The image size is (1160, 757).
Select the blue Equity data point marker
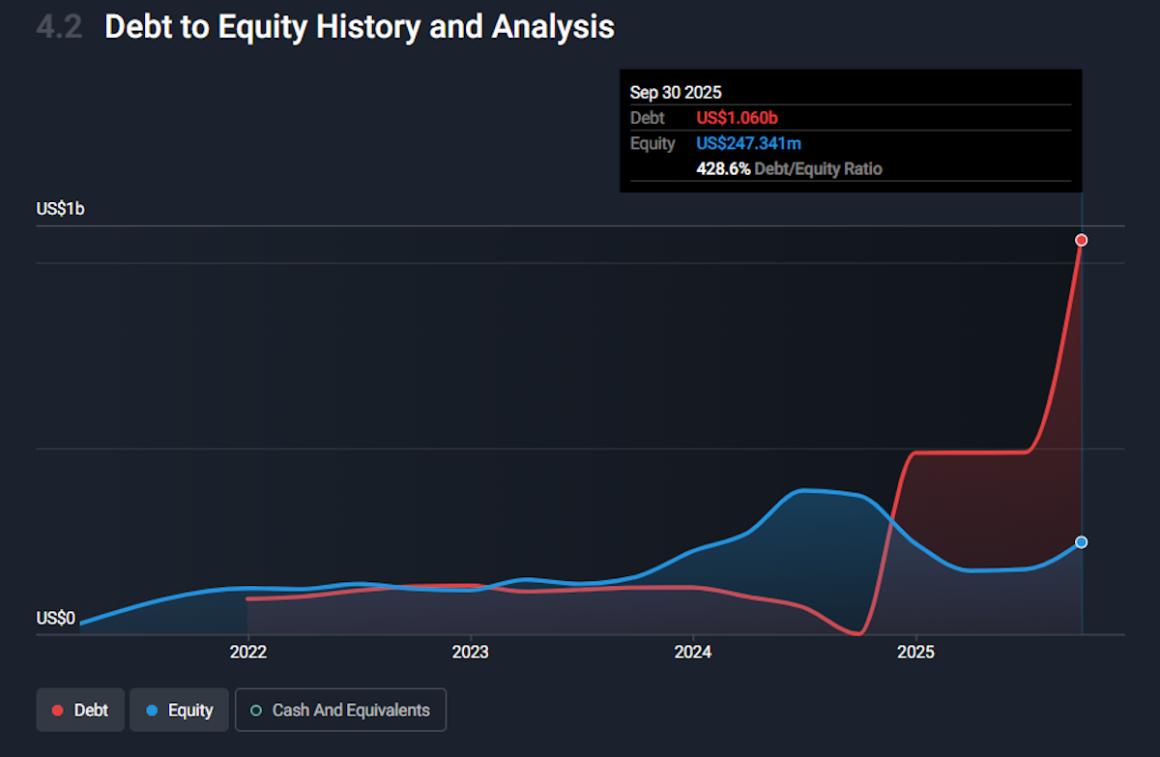coord(1082,542)
